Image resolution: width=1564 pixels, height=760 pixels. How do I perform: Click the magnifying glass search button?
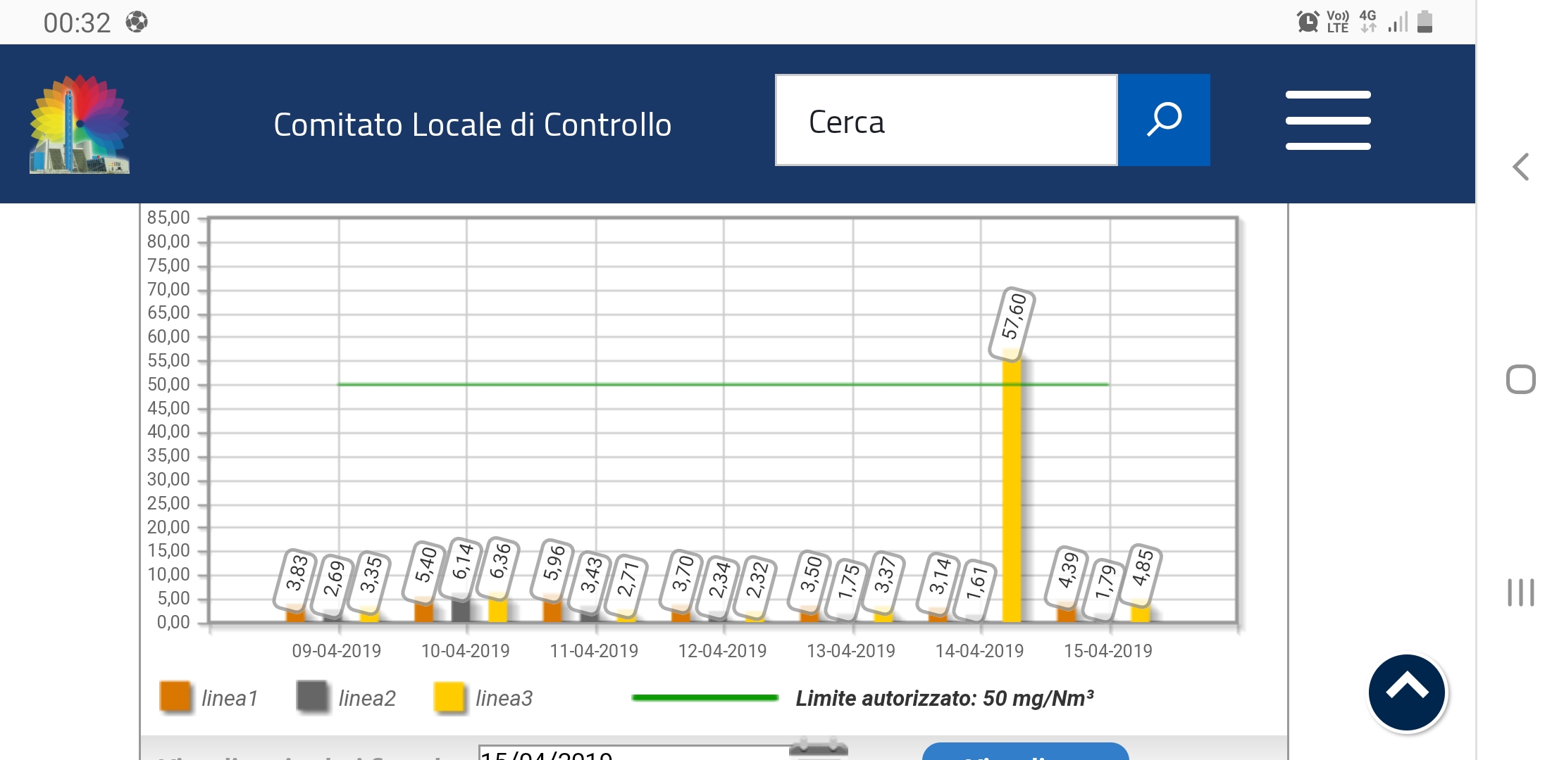pyautogui.click(x=1164, y=120)
